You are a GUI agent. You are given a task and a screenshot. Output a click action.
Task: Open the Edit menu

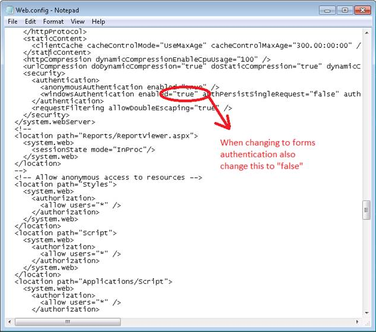point(30,21)
